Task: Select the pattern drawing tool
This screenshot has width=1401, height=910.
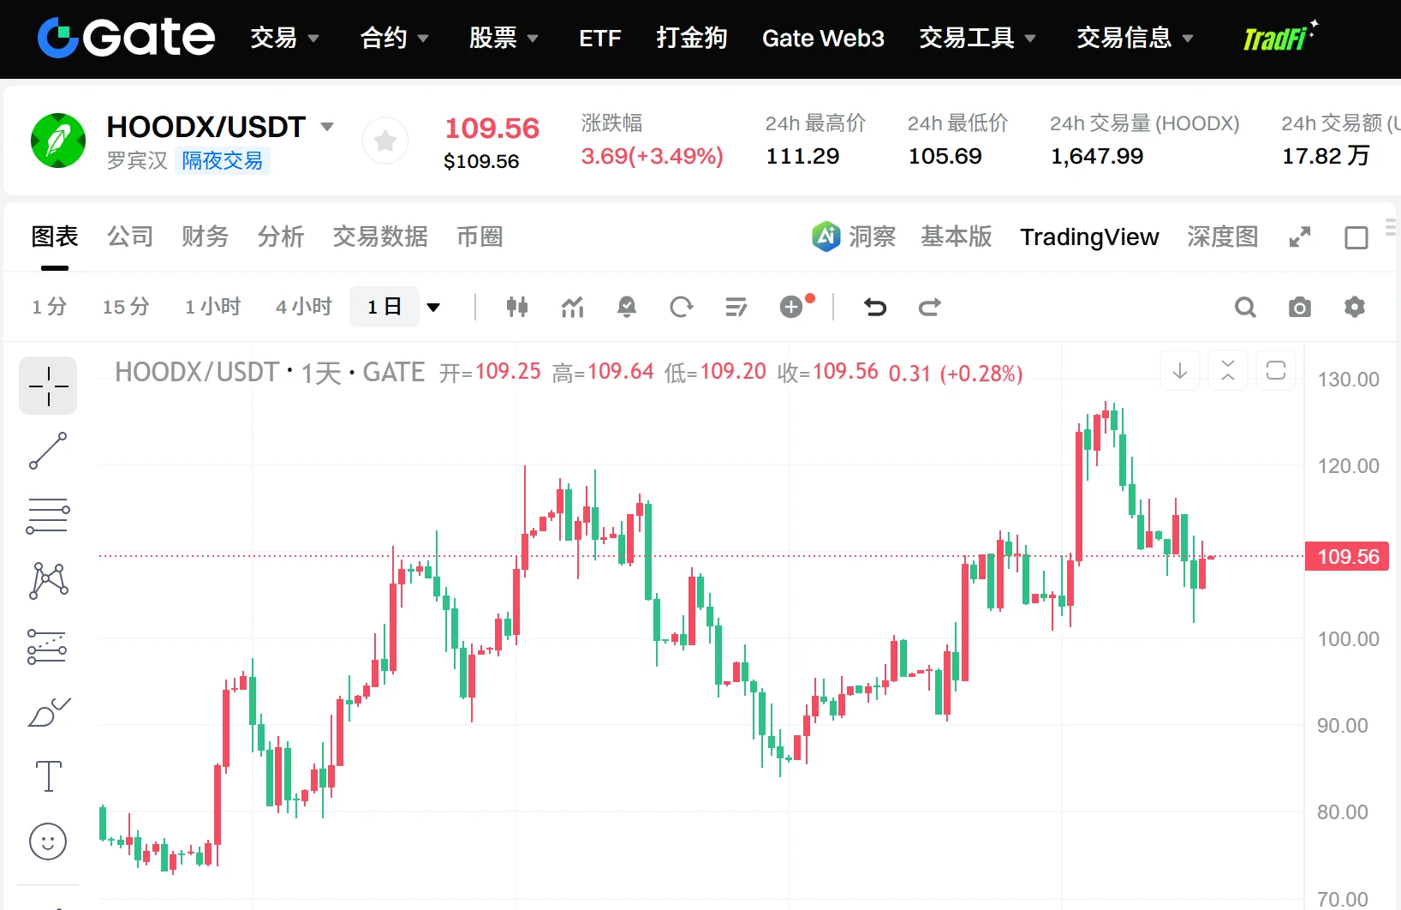Action: pyautogui.click(x=48, y=581)
